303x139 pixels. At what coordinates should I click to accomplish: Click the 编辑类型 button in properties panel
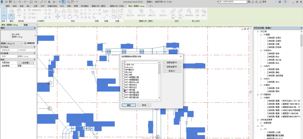[29, 43]
